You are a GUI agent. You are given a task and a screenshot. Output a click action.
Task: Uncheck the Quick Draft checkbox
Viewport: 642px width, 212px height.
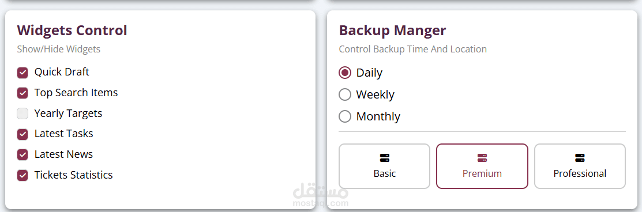point(22,73)
